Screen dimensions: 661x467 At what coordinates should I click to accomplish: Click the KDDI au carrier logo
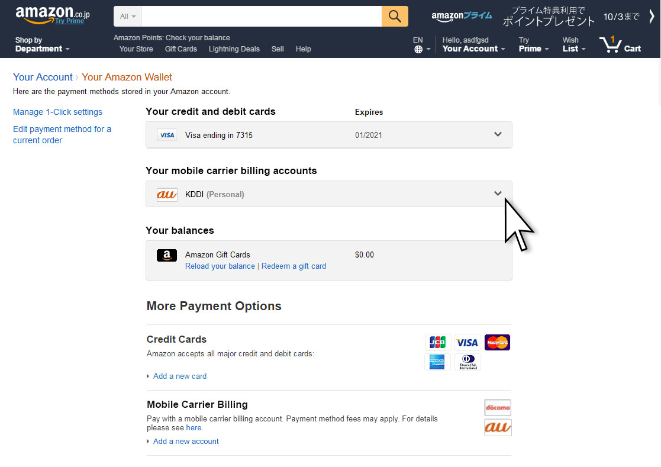[x=167, y=194]
